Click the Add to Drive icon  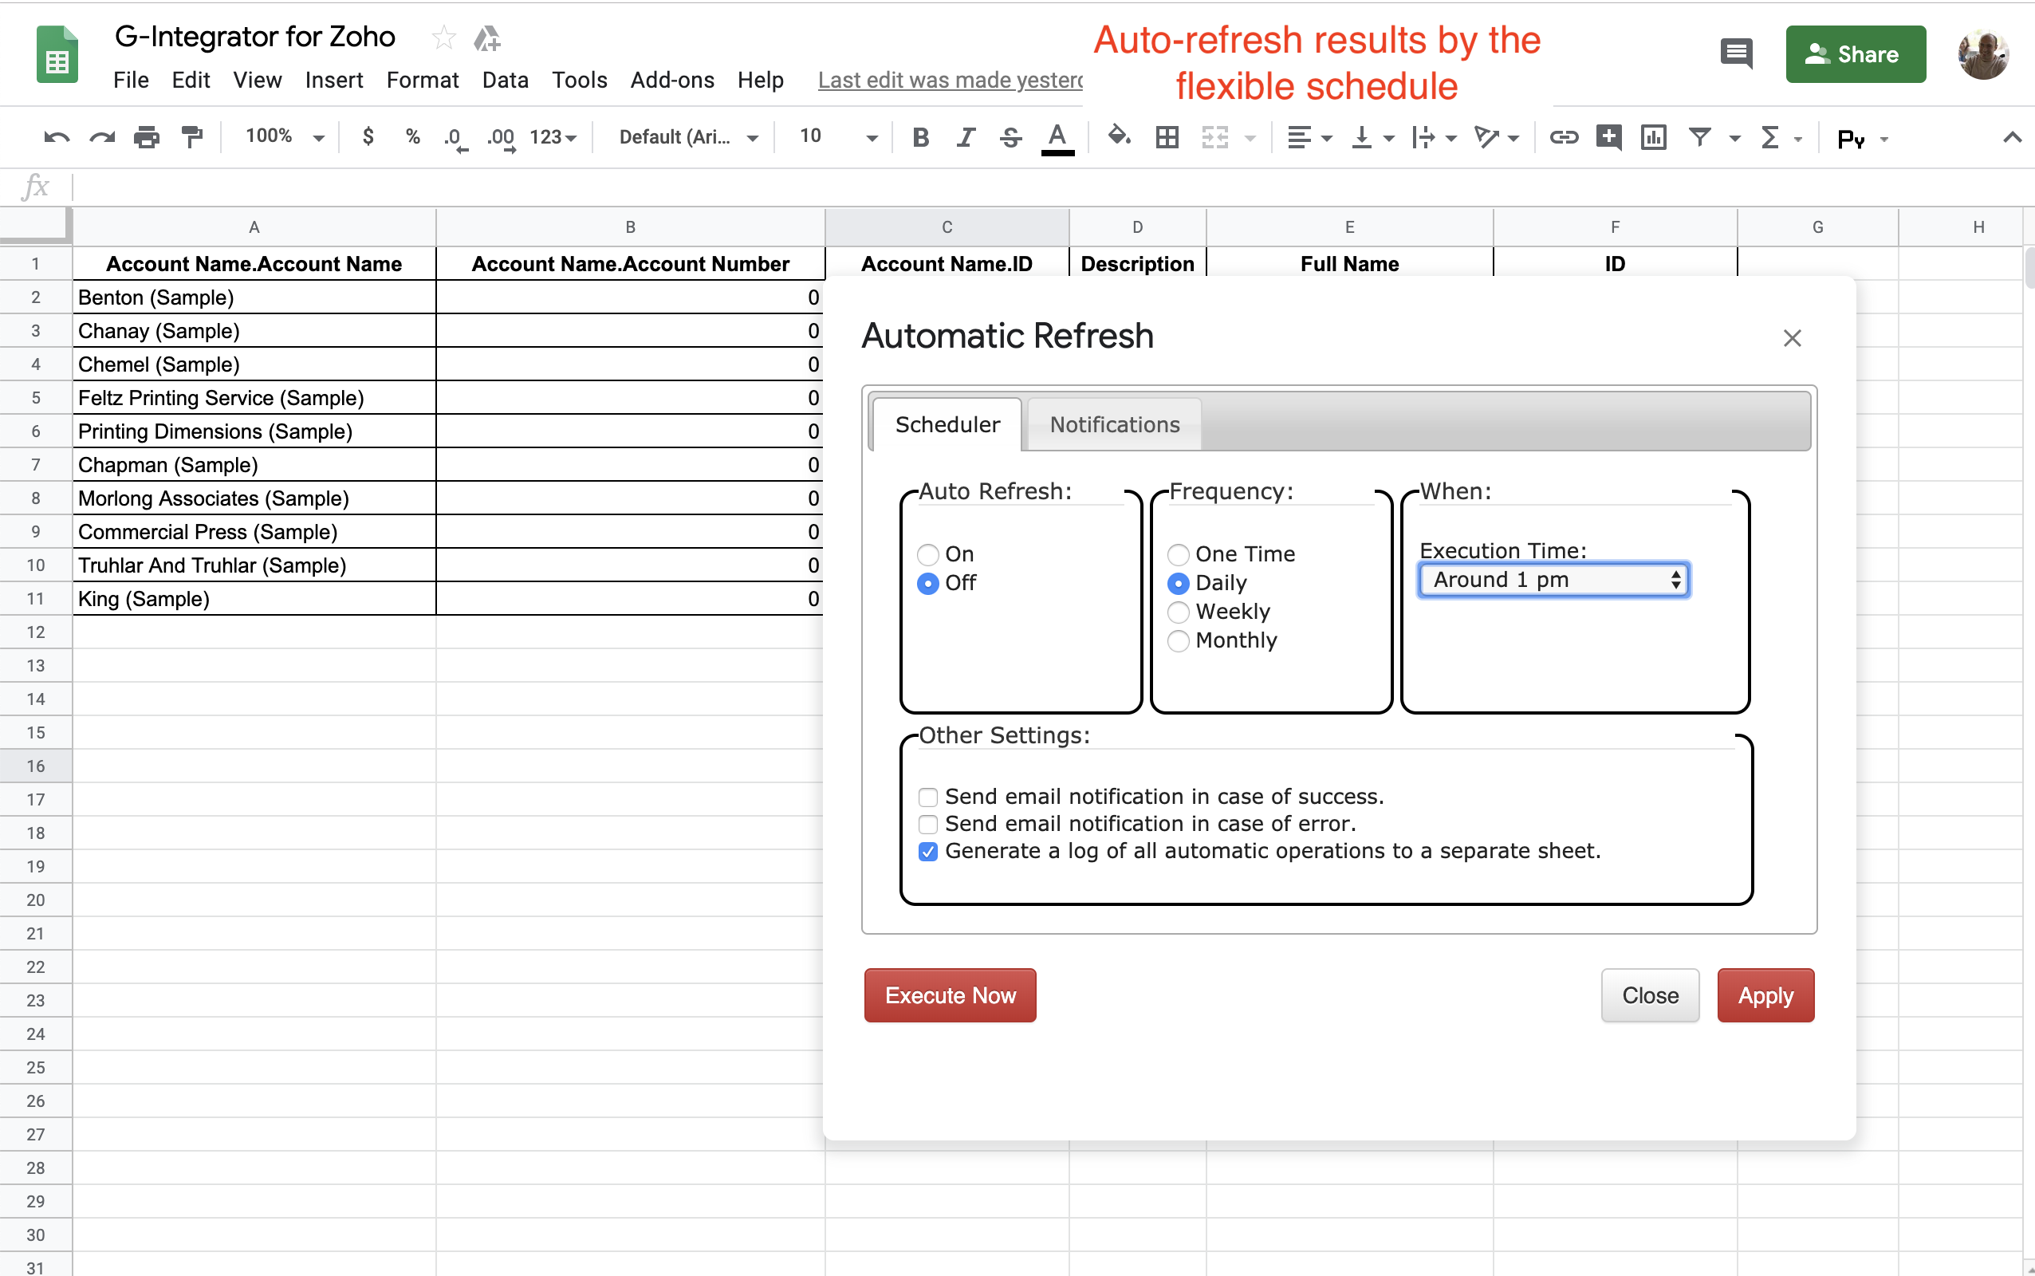coord(486,38)
